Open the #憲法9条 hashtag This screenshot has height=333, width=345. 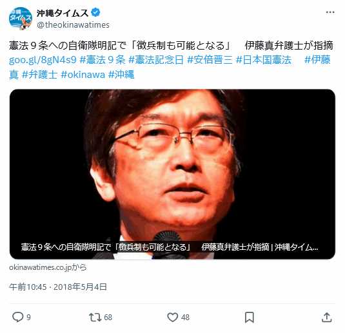(103, 59)
